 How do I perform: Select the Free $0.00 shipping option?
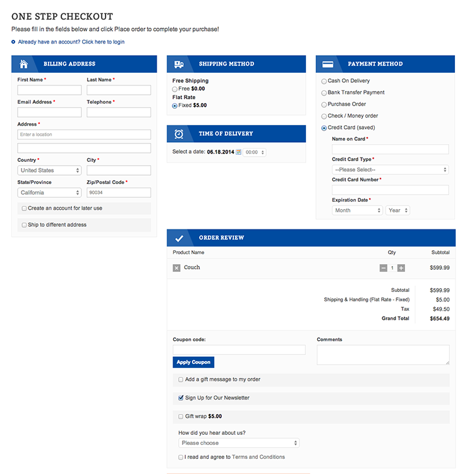(175, 90)
